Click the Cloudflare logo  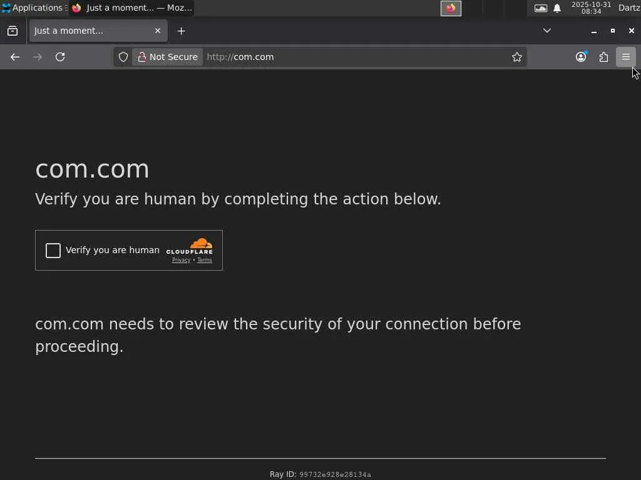[x=190, y=246]
